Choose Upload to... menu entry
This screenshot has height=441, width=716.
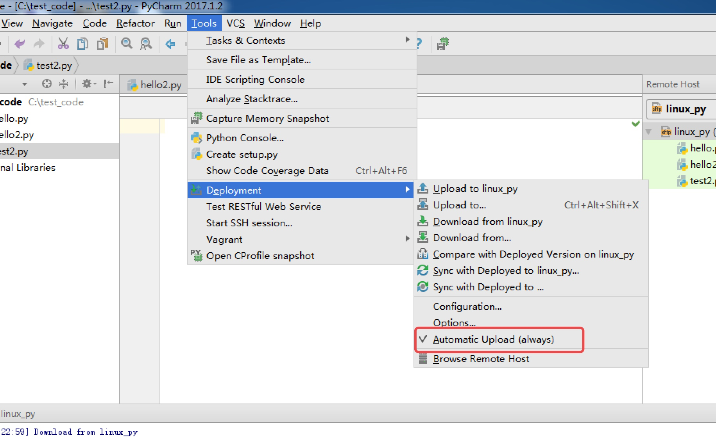[x=531, y=205]
